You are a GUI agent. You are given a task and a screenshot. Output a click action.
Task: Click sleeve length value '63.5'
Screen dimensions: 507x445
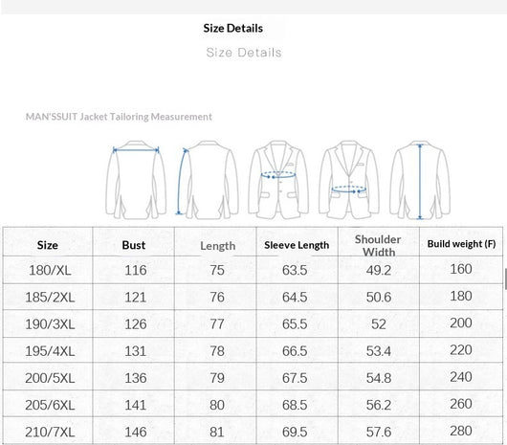[x=295, y=271]
